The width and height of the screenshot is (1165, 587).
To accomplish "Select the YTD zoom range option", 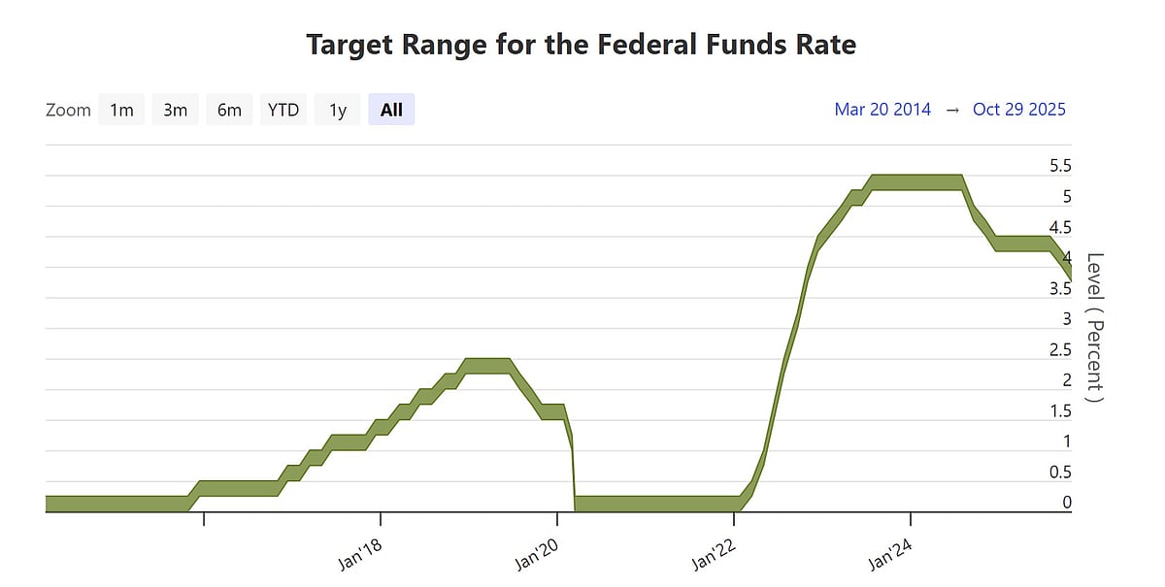I will coord(283,110).
